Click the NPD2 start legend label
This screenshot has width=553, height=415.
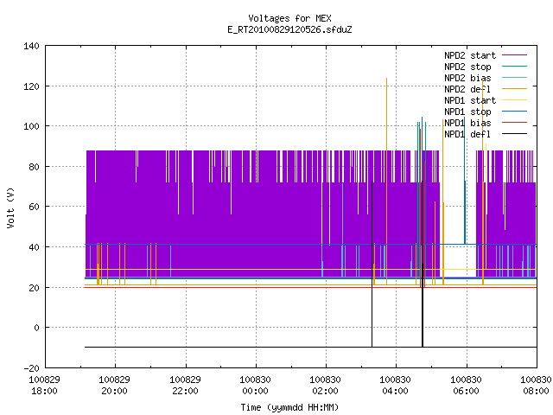tap(470, 55)
